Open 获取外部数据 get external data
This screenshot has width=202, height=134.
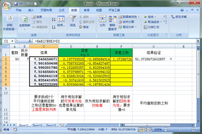click(10, 23)
